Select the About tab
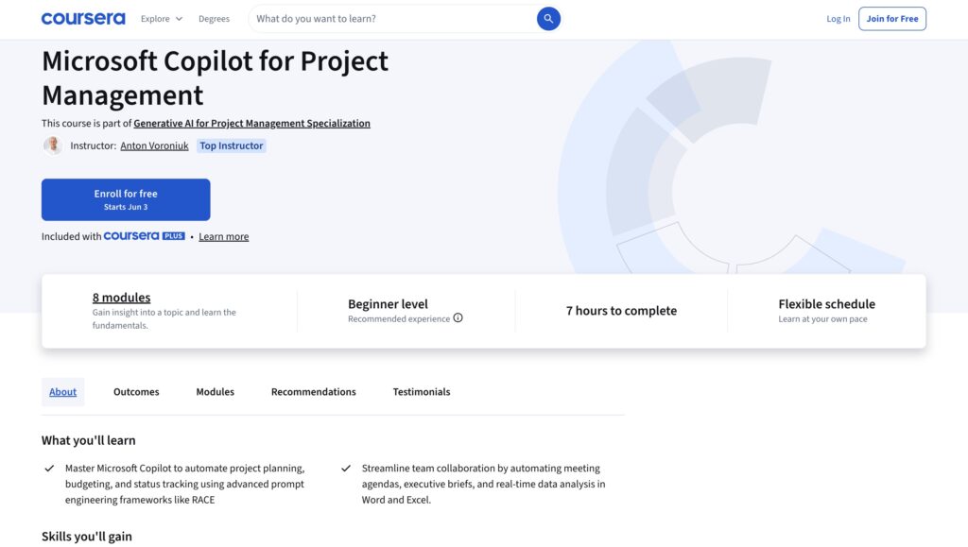Viewport: 968px width, 547px height. (63, 392)
